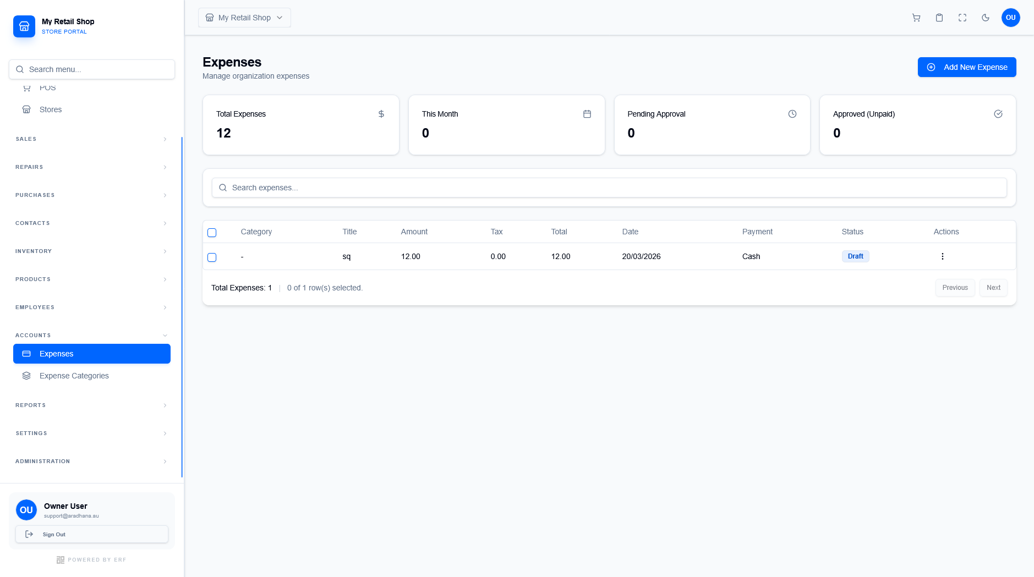Click the Draft status badge

click(855, 256)
